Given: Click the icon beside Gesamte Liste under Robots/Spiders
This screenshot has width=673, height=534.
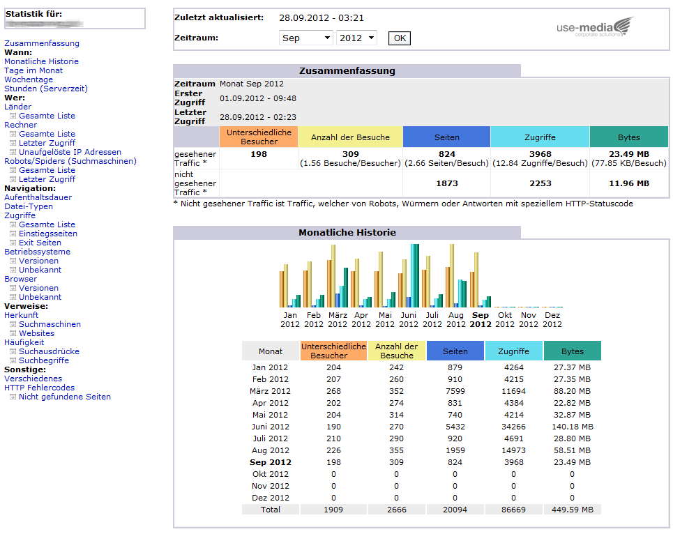Looking at the screenshot, I should 13,170.
